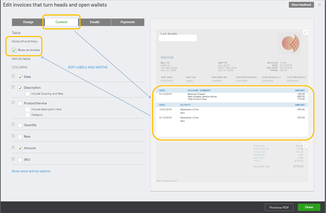
Task: Enable Include Quantity and Rate
Action: pyautogui.click(x=27, y=94)
